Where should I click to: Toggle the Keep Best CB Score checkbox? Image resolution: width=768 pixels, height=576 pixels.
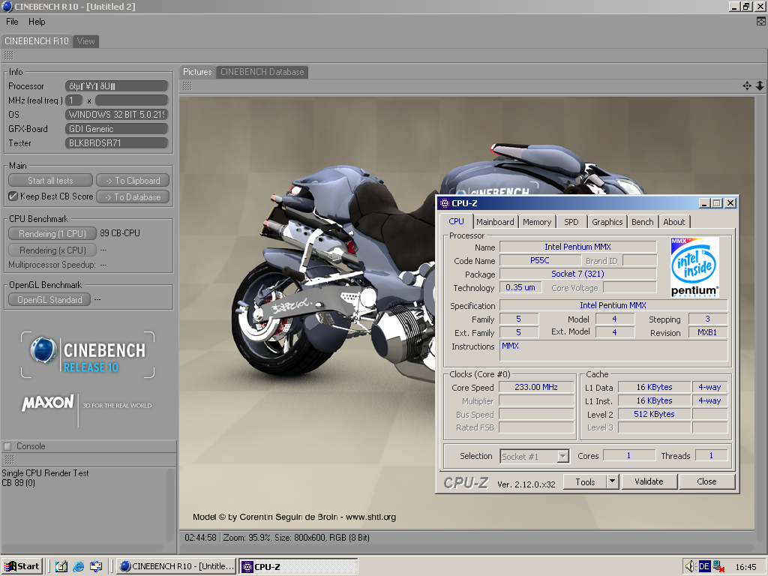pos(13,196)
